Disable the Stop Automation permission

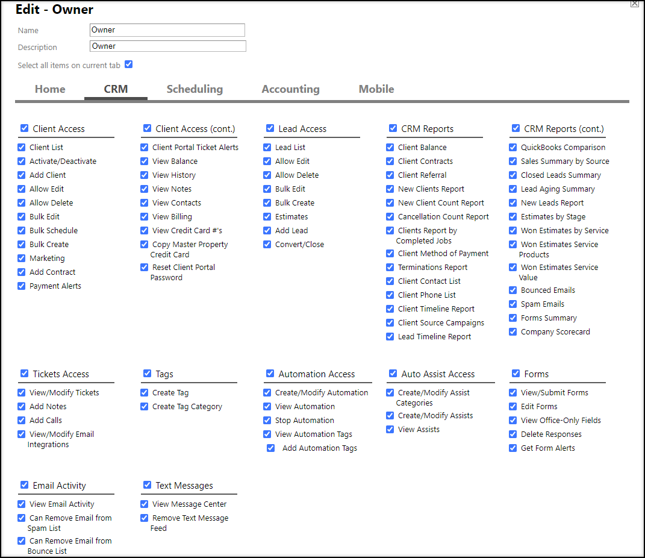coord(267,420)
